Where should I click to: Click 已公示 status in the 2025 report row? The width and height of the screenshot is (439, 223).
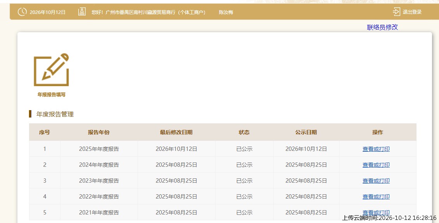click(x=244, y=149)
